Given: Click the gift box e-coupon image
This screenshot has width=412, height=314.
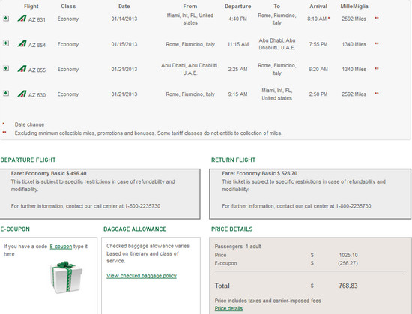Looking at the screenshot, I should pos(66,277).
